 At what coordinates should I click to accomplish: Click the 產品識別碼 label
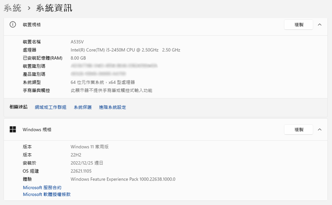(34, 74)
